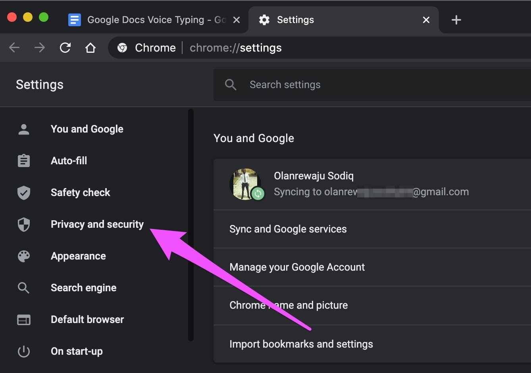The height and width of the screenshot is (373, 531).
Task: Click the You and Google heading
Action: click(254, 138)
